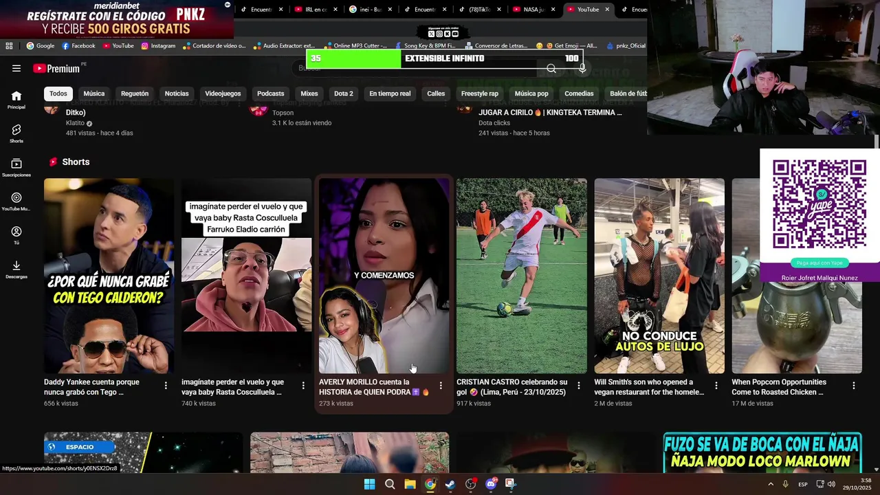This screenshot has width=880, height=495.
Task: Click the volume icon in system tray
Action: [x=831, y=484]
